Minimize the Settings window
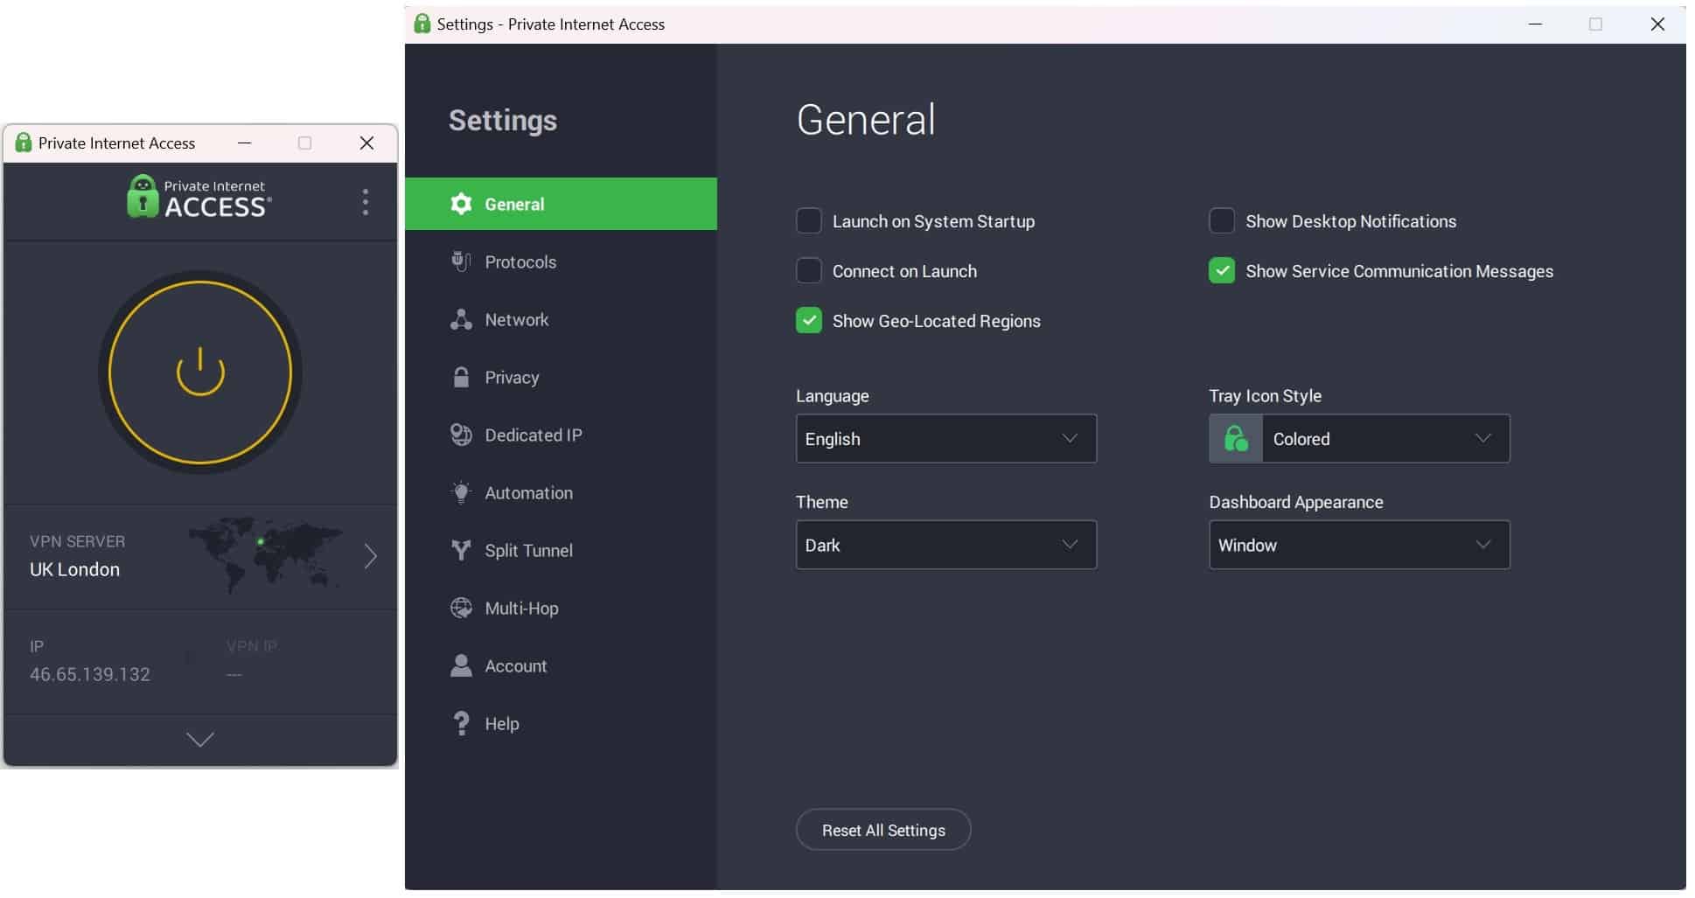The height and width of the screenshot is (898, 1695). coord(1535,24)
